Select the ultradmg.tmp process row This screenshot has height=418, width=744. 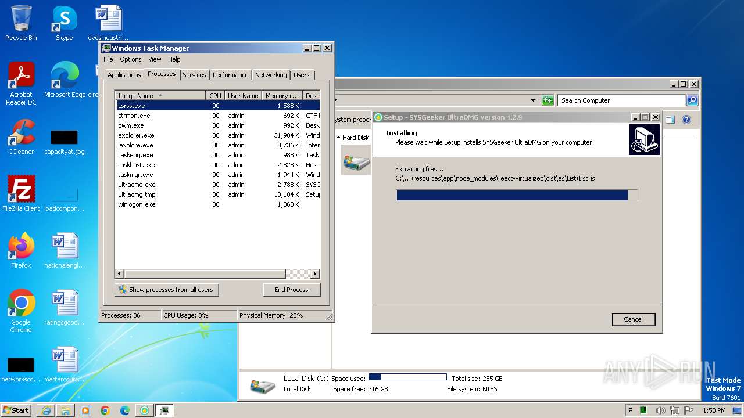tap(217, 194)
